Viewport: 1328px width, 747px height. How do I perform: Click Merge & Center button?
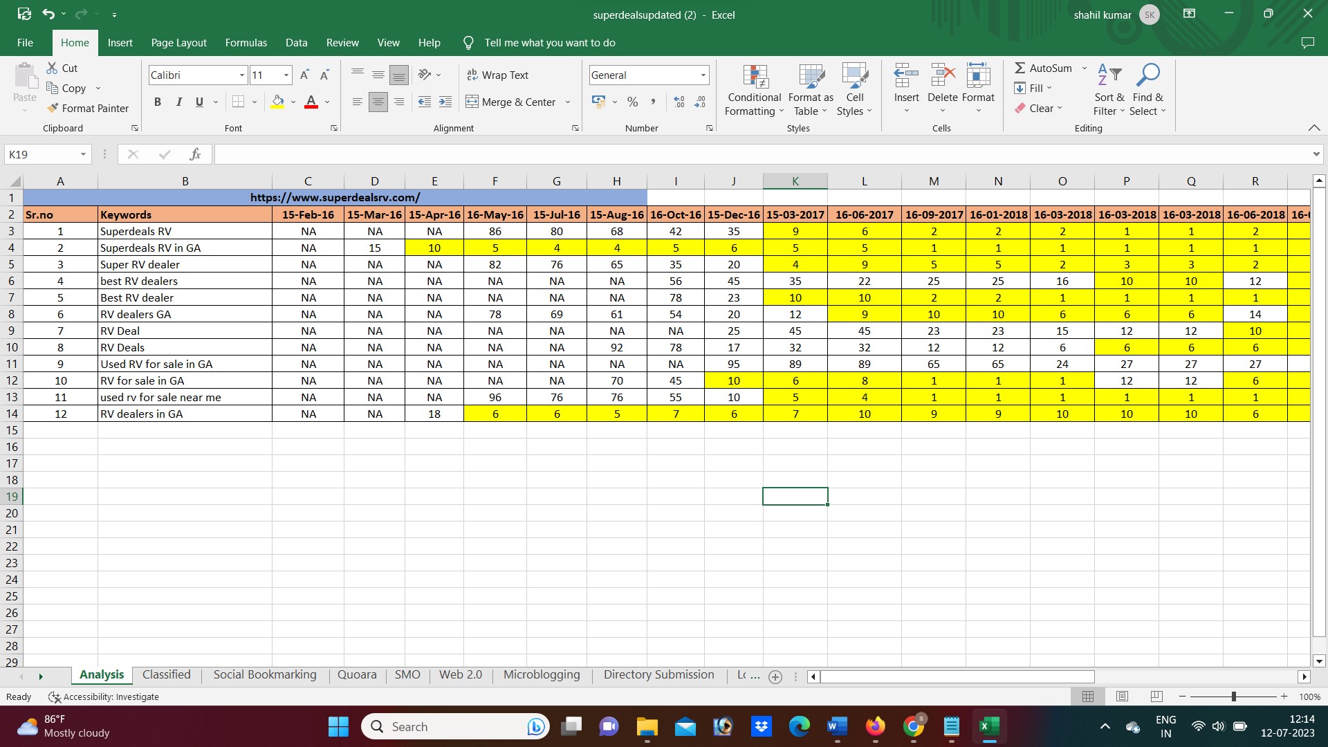tap(512, 102)
